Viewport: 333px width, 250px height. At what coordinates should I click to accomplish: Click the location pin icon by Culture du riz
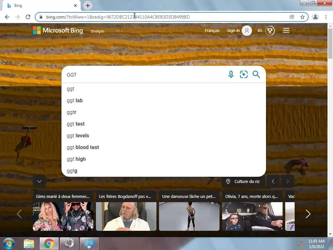click(x=228, y=181)
